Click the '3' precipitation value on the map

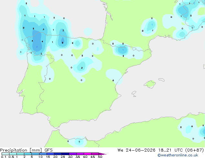(x=43, y=29)
